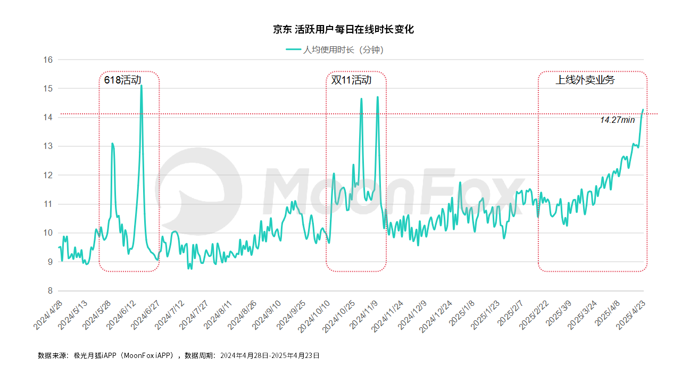This screenshot has width=681, height=383.
Task: Click x-axis date 2024/12/24
Action: [x=437, y=316]
